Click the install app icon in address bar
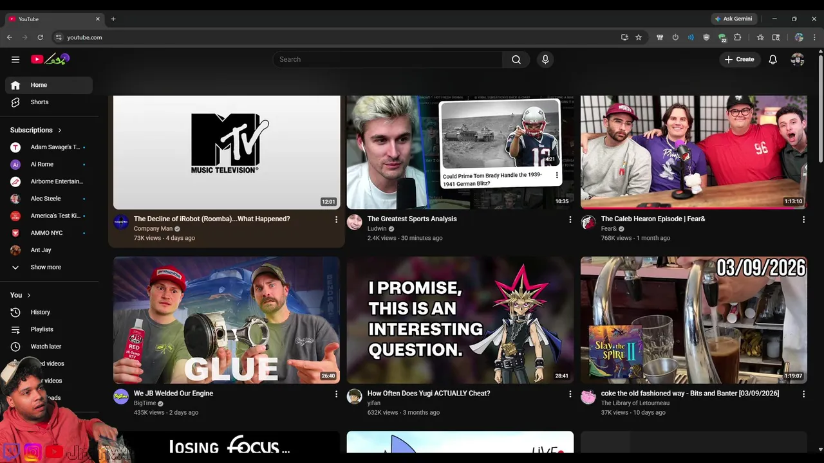Screen dimensions: 824x463 pos(624,37)
